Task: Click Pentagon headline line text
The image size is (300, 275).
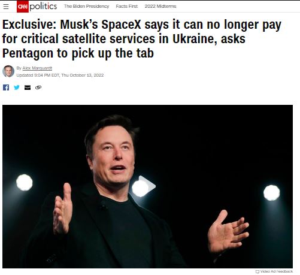Action: click(x=78, y=53)
